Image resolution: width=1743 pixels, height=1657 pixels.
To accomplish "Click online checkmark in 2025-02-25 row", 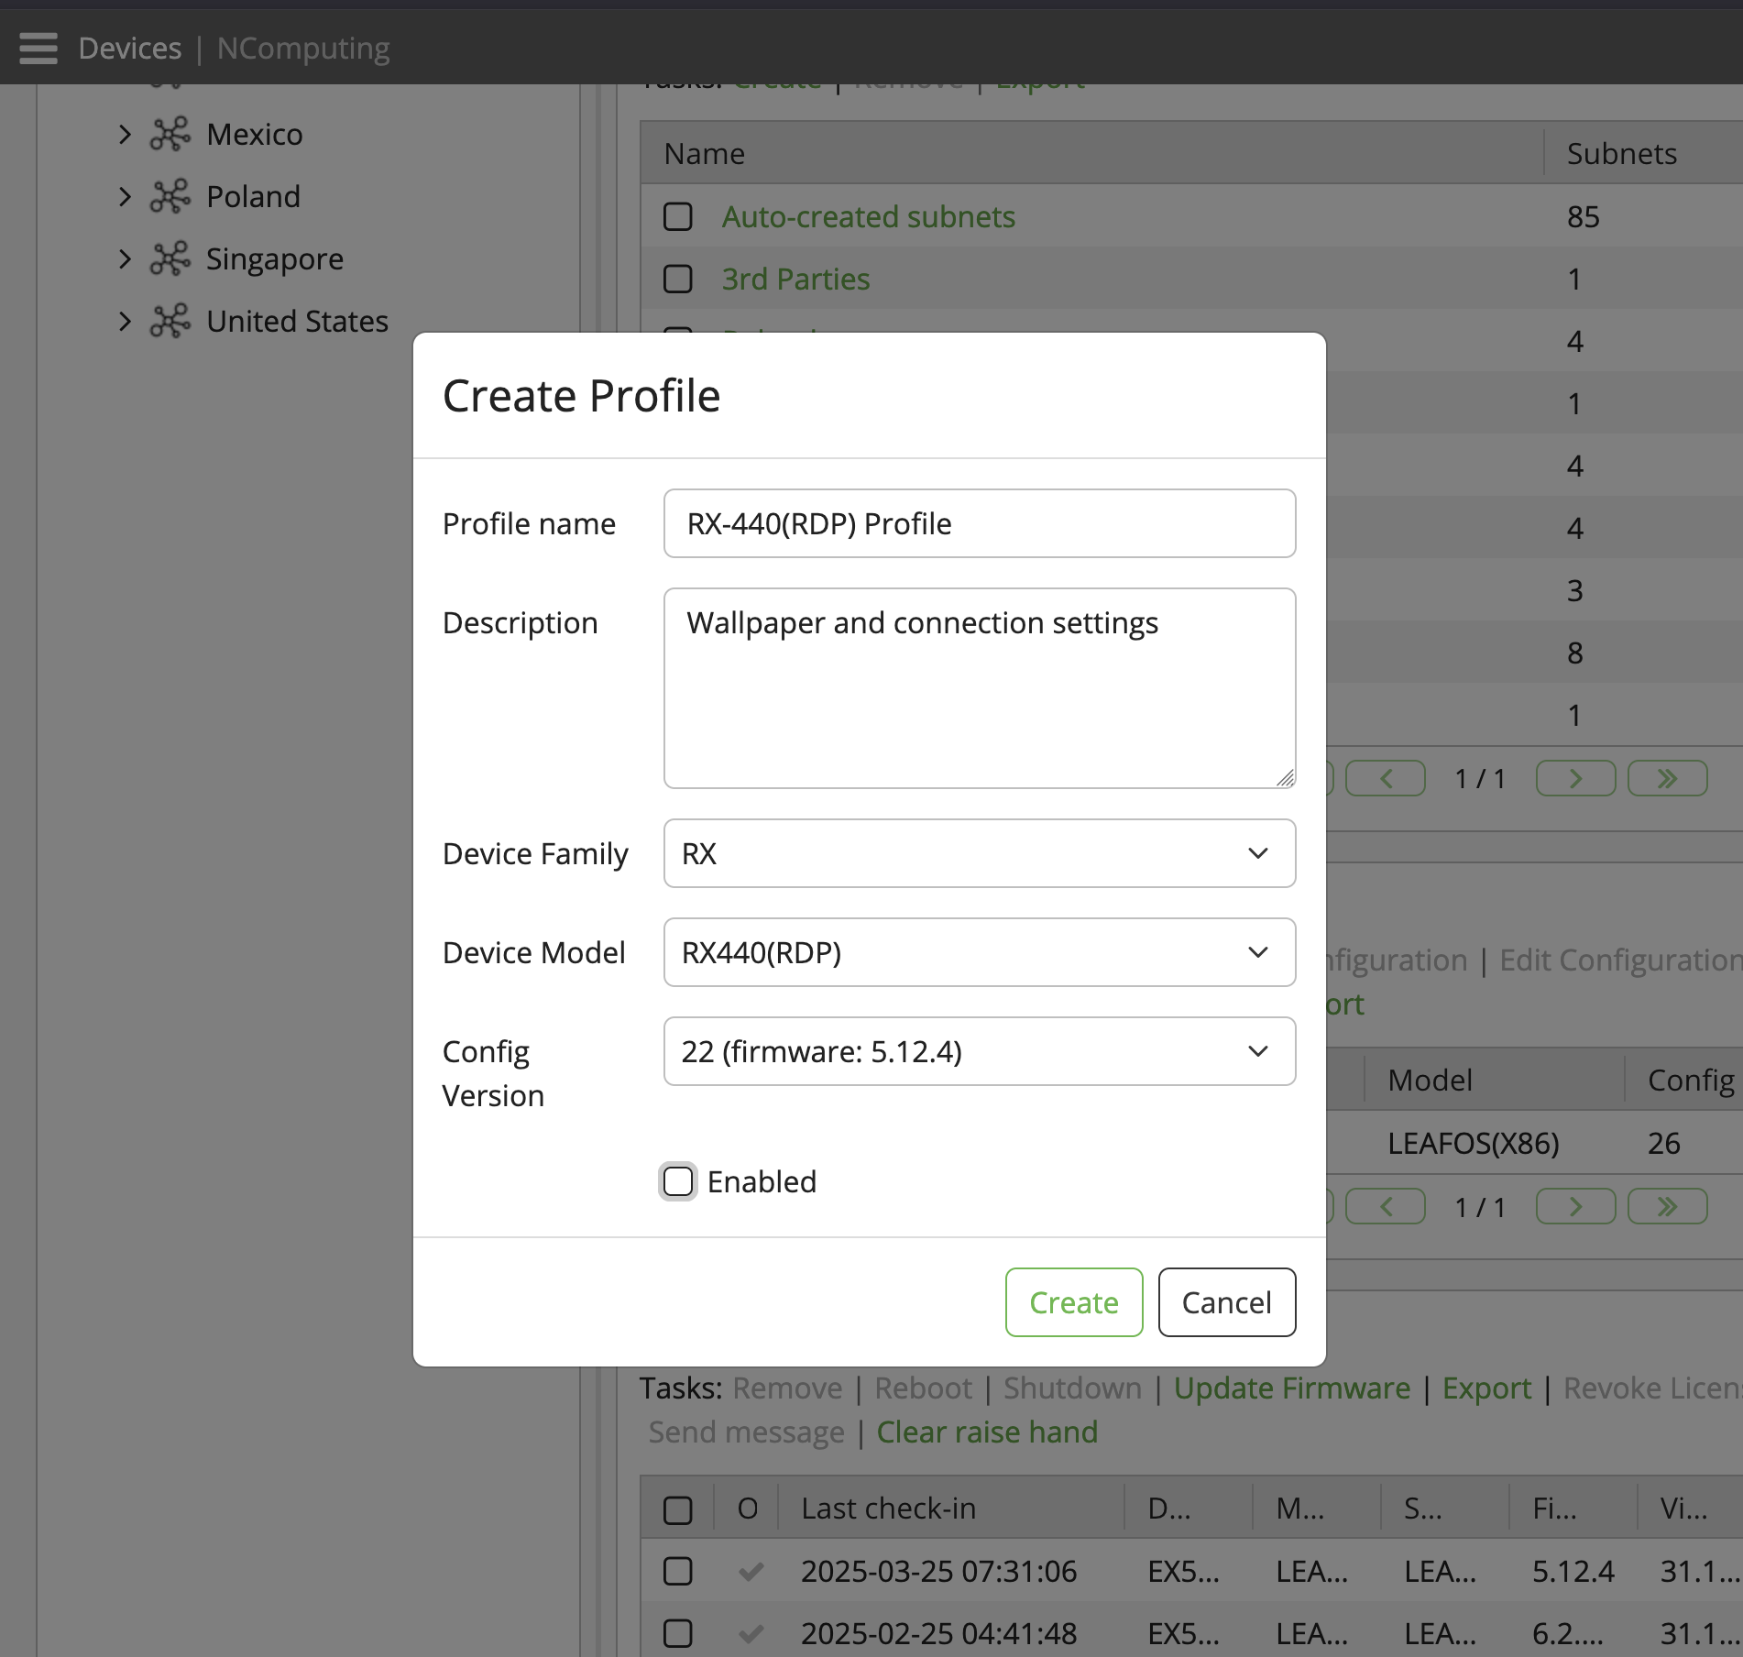I will coord(751,1634).
